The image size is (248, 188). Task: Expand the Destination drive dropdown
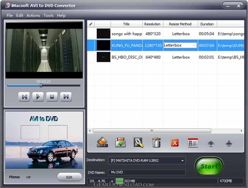[x=182, y=160]
